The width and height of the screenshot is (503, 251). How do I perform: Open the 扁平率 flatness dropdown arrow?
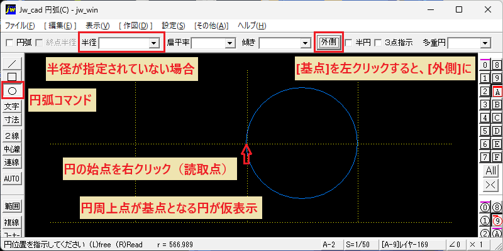click(x=229, y=43)
